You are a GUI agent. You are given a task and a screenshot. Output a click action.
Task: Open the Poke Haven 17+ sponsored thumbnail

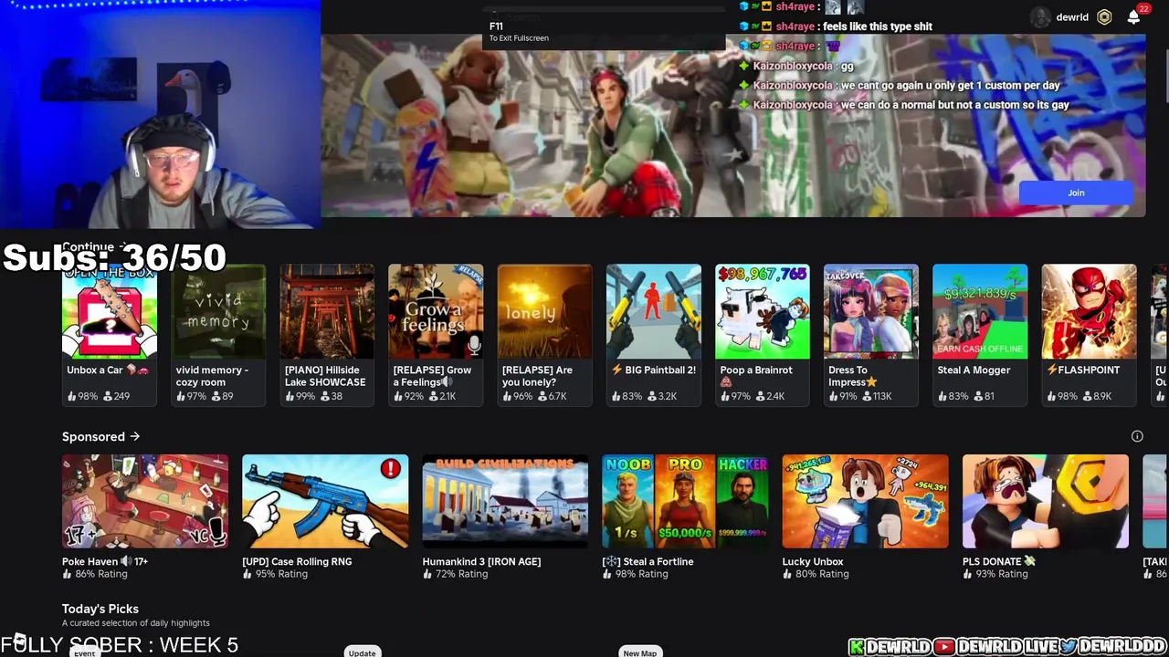click(x=145, y=501)
